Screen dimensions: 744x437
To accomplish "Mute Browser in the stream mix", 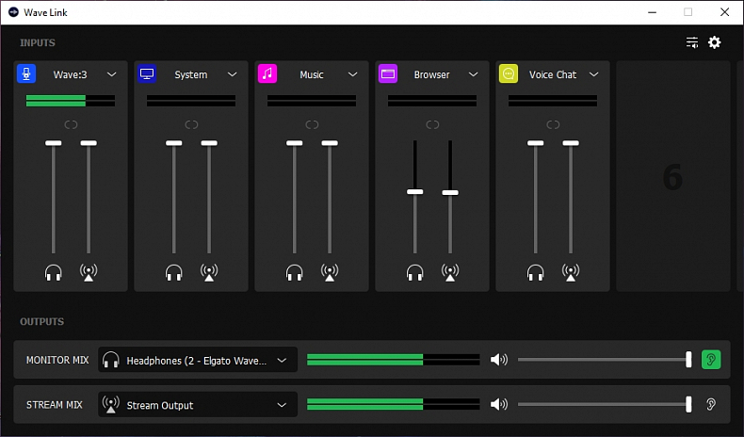I will pos(450,272).
